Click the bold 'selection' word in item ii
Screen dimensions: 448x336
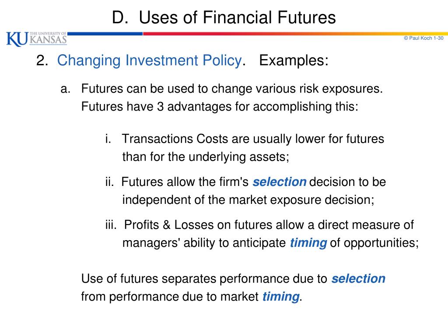280,182
